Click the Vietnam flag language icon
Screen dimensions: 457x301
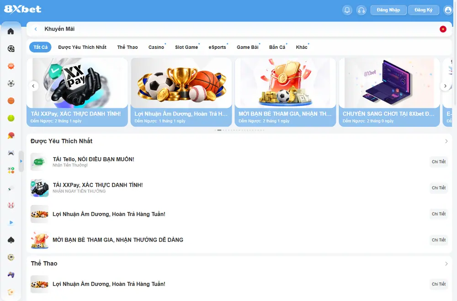tap(443, 29)
